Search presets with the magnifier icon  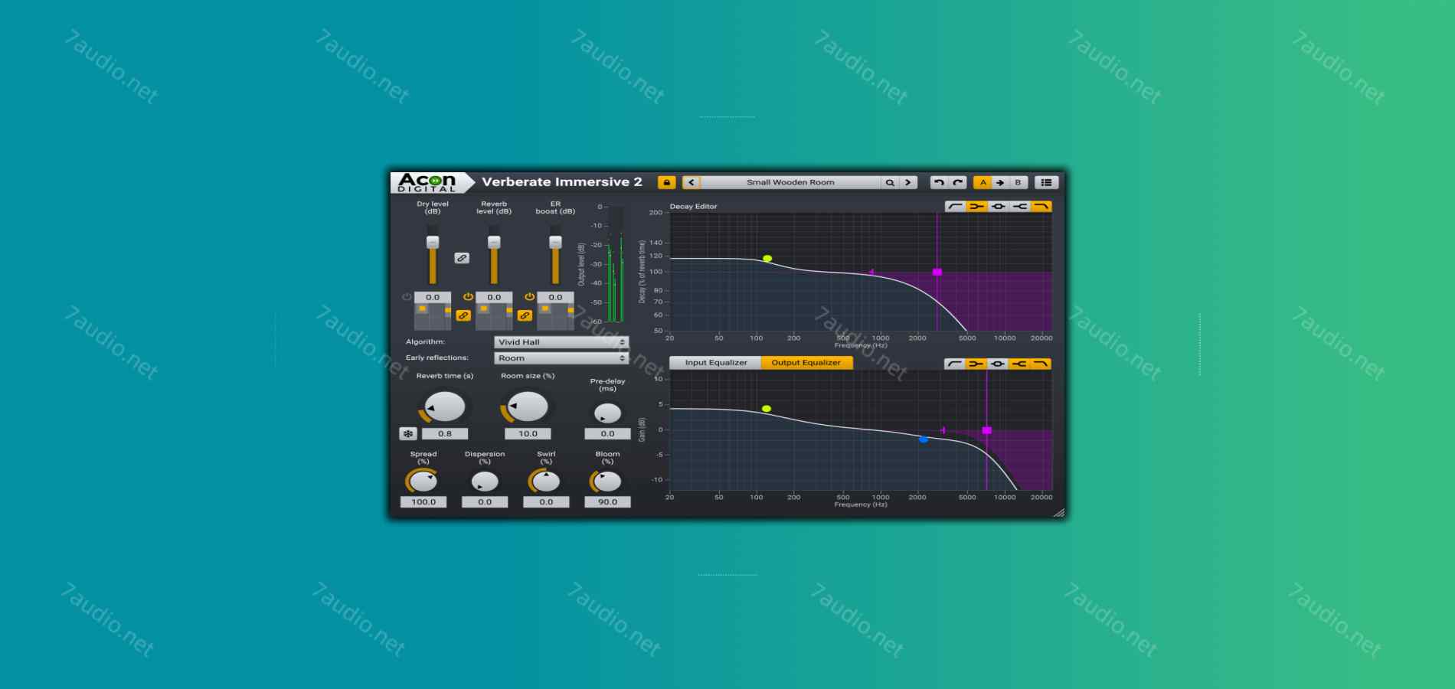click(890, 182)
